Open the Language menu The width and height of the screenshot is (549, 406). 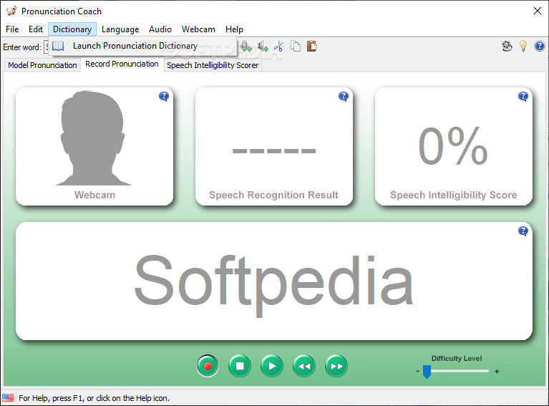click(x=120, y=29)
